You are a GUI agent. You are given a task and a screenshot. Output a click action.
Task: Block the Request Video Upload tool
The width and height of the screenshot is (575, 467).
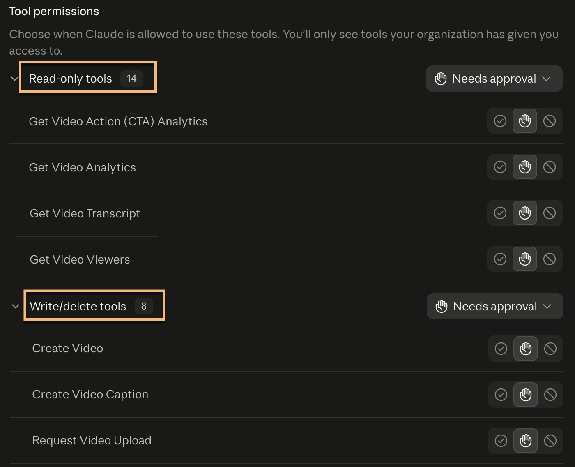click(x=550, y=441)
